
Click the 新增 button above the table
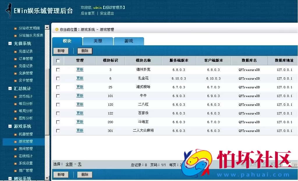click(61, 51)
